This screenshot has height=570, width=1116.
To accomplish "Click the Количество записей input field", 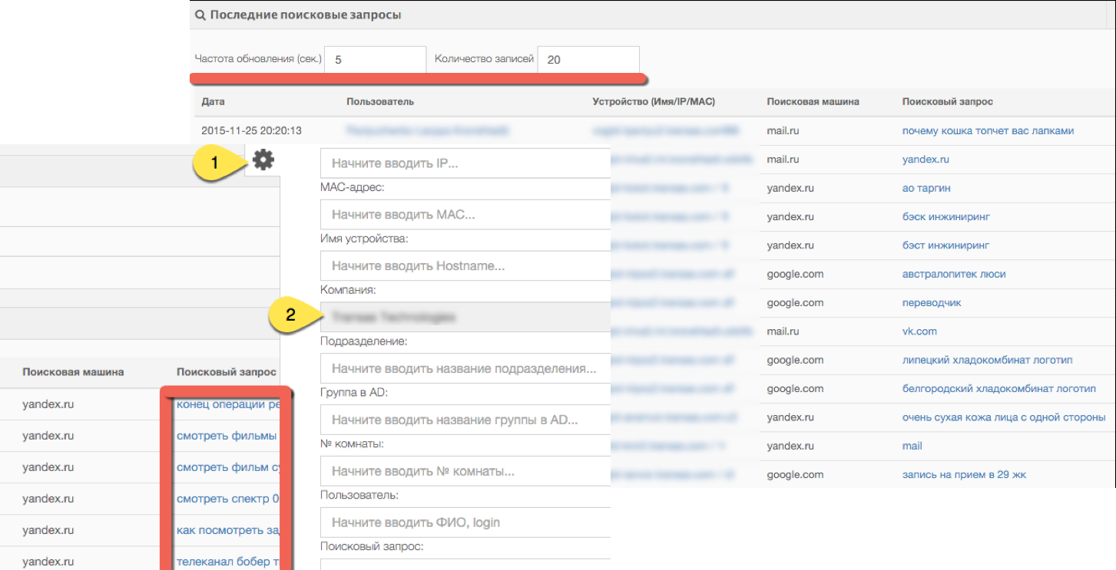I will point(588,59).
